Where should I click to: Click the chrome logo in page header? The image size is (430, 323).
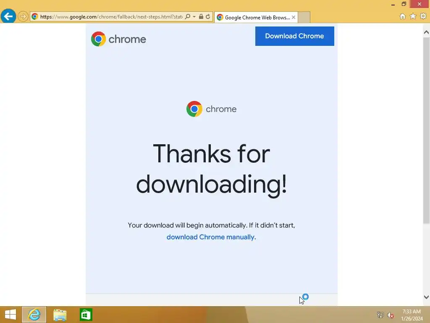[x=118, y=39]
